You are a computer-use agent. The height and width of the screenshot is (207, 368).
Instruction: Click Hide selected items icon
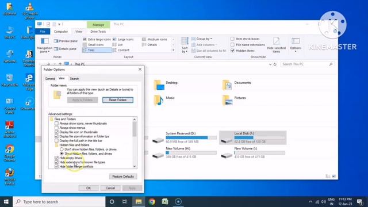[x=276, y=41]
